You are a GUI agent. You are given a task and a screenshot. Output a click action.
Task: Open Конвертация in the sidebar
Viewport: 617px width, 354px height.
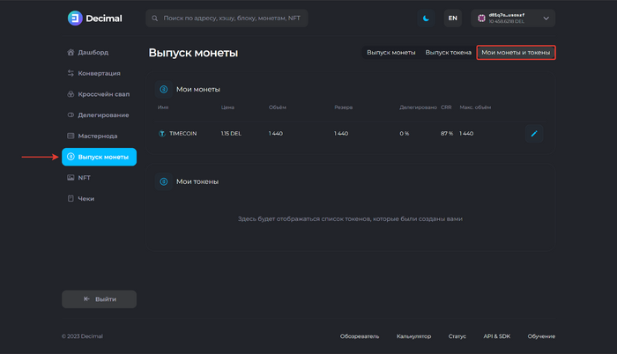98,73
